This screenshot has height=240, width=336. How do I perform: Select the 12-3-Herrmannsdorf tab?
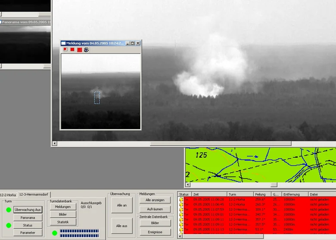(34, 194)
